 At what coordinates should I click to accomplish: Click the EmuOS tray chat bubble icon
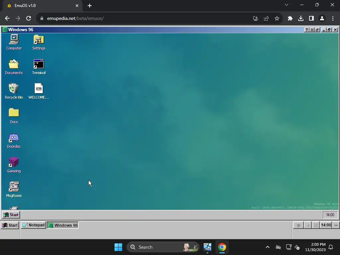[x=298, y=225]
